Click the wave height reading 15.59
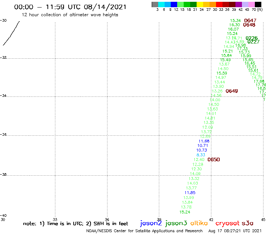The width and height of the screenshot is (266, 234). (x=222, y=73)
